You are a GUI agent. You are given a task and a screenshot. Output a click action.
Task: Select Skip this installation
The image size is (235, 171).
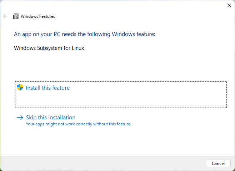50,118
